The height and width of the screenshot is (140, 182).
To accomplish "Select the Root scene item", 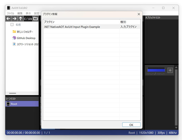I will (22, 104).
